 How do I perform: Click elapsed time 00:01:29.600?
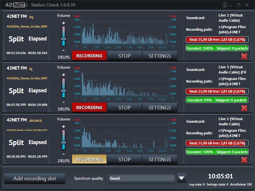point(38,105)
